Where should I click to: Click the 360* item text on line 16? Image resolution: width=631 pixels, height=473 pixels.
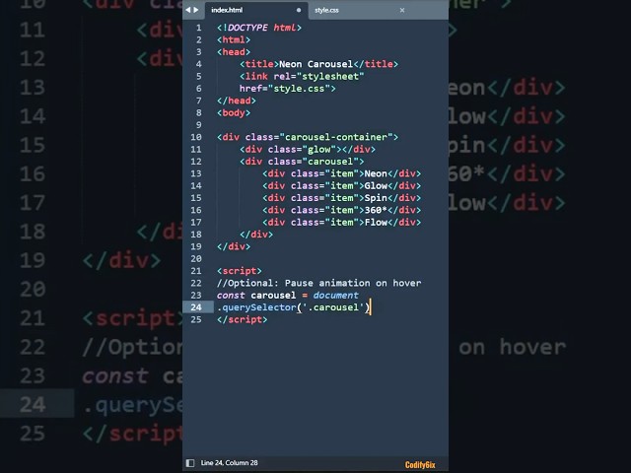376,210
